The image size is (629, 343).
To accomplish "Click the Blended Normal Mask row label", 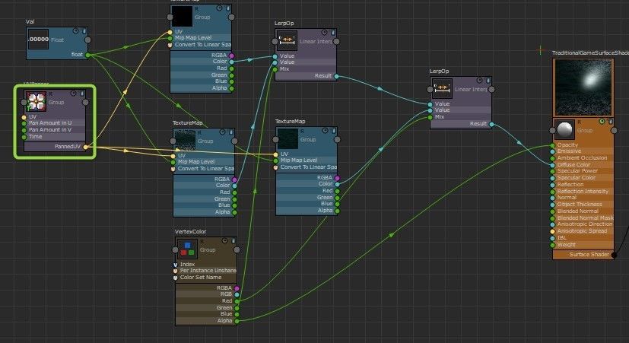I will [586, 218].
